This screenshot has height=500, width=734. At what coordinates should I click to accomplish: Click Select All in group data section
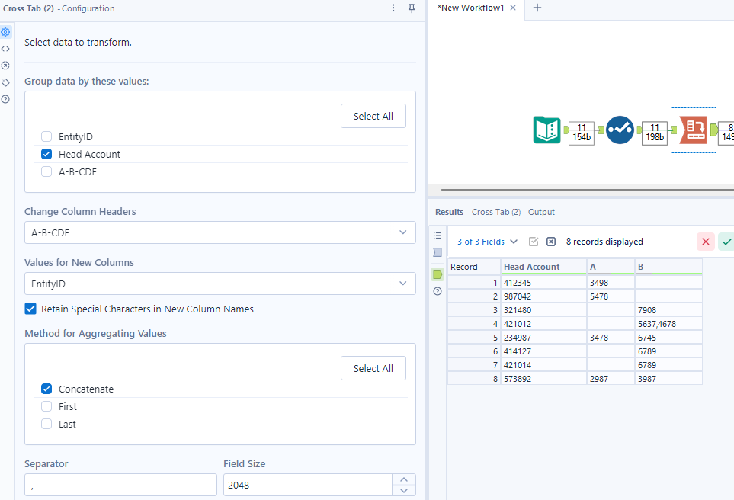pos(373,116)
